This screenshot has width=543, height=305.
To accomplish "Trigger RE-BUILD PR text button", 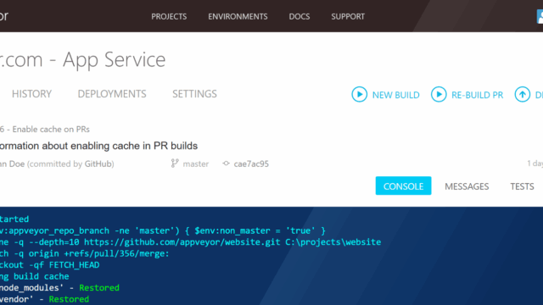I will [477, 95].
